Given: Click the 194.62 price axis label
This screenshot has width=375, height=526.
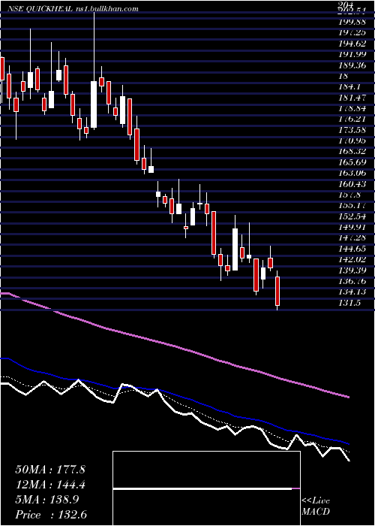Looking at the screenshot, I should [x=352, y=44].
